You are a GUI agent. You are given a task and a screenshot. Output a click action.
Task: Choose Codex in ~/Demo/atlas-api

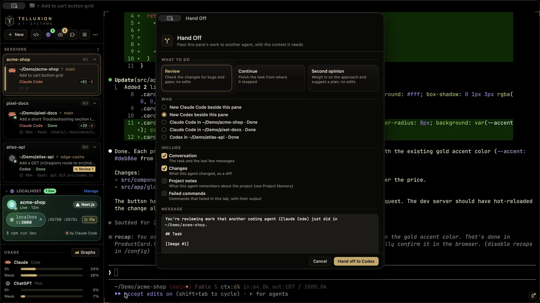tap(200, 137)
